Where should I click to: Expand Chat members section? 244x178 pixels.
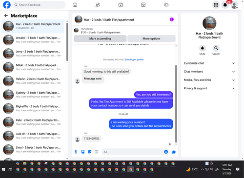pos(209,72)
